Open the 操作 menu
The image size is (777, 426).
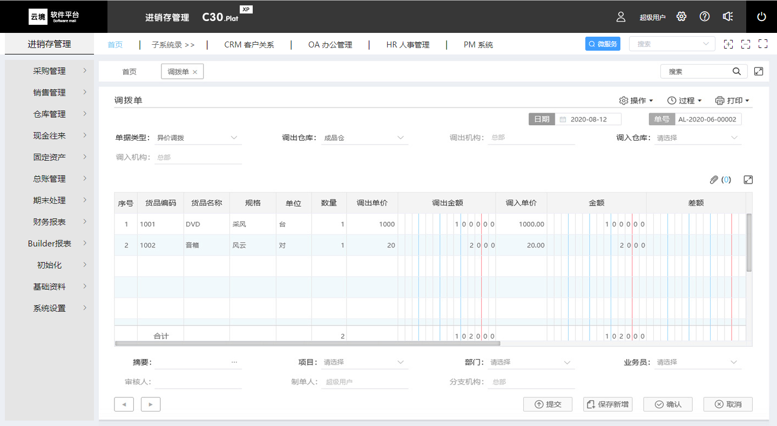pyautogui.click(x=636, y=101)
